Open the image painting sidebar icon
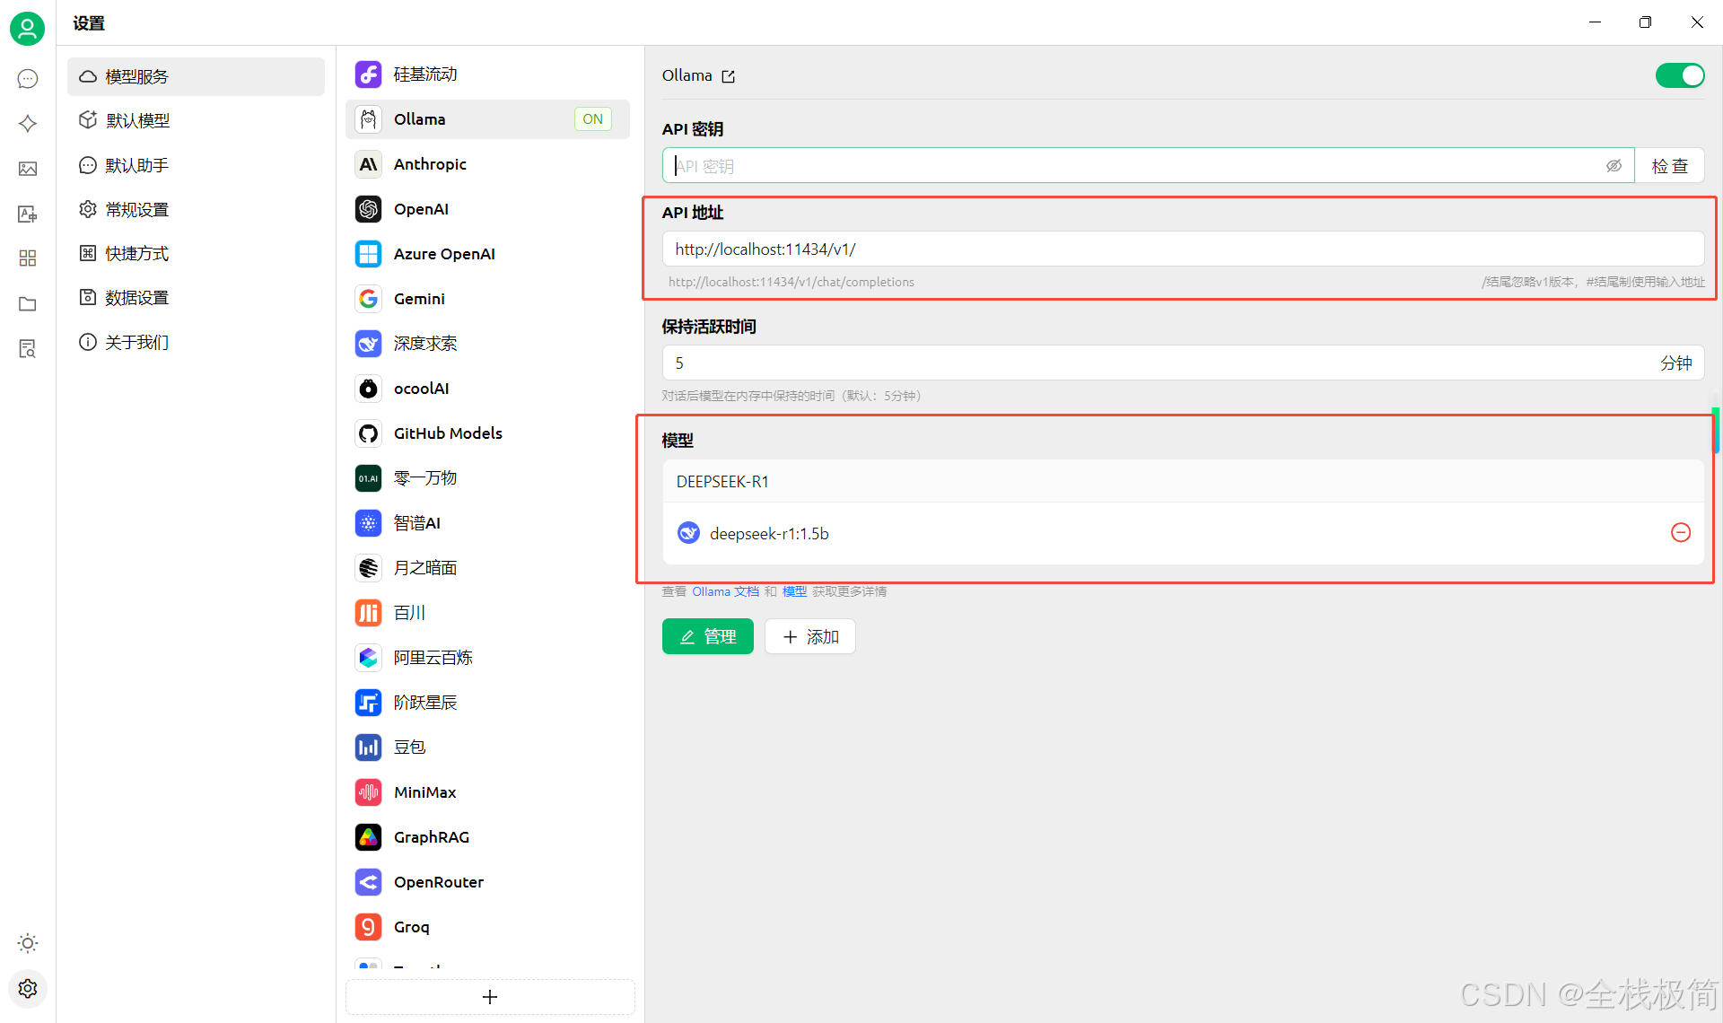The height and width of the screenshot is (1023, 1723). 28,169
